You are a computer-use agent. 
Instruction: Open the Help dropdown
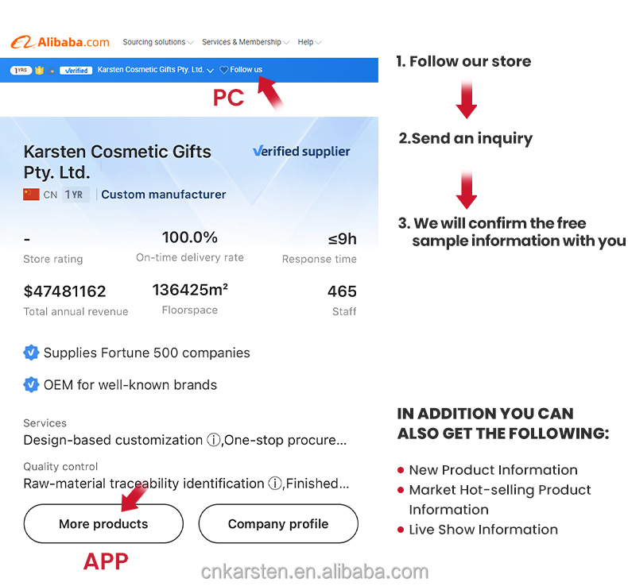[x=309, y=42]
